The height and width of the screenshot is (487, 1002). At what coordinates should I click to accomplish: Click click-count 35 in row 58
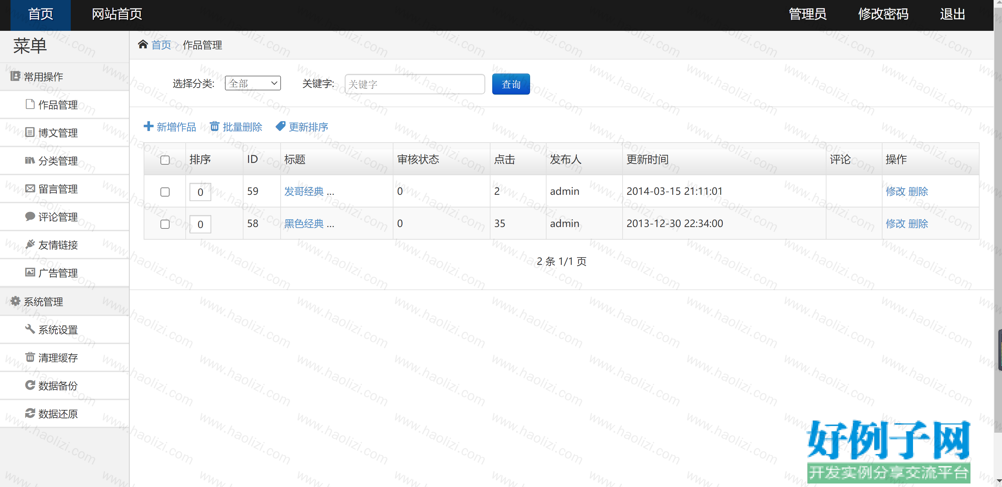500,224
